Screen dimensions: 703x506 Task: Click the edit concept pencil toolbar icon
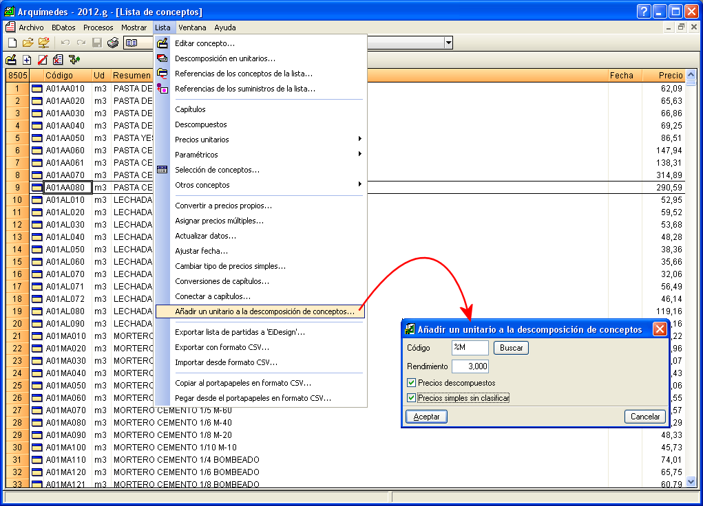11,60
